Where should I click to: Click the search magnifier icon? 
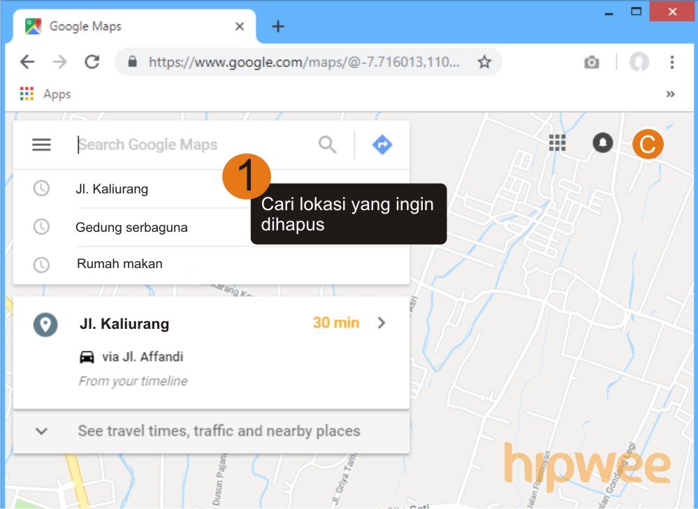327,145
